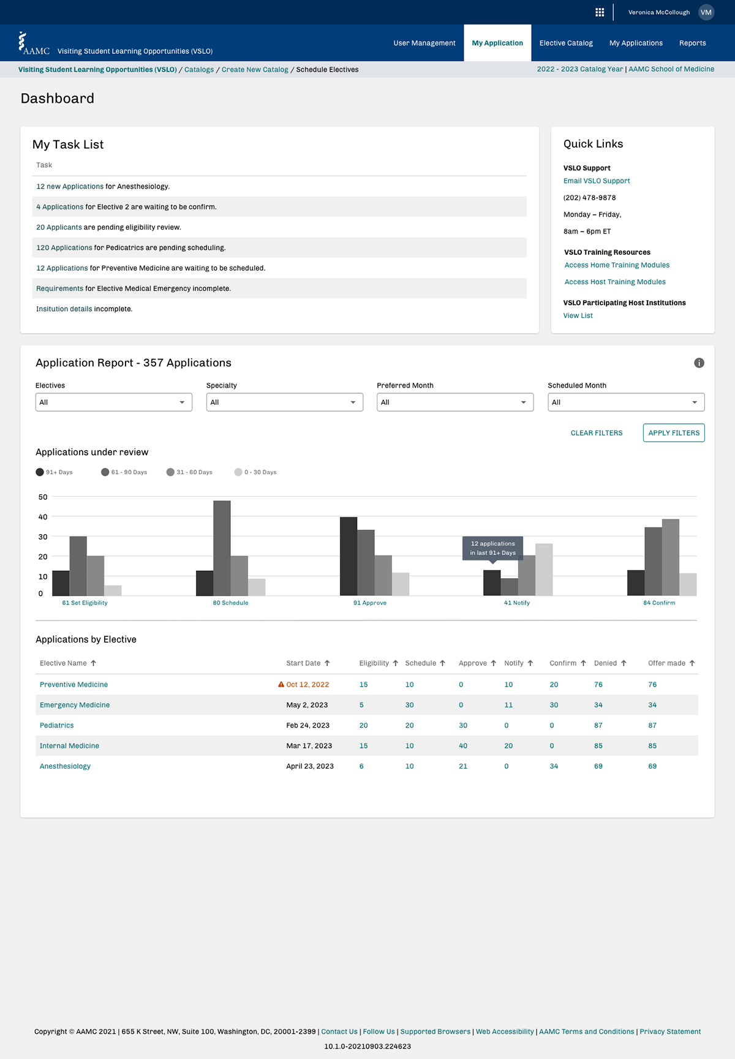Screen dimensions: 735x1059
Task: Open Pediatrics elective row link
Action: (56, 725)
